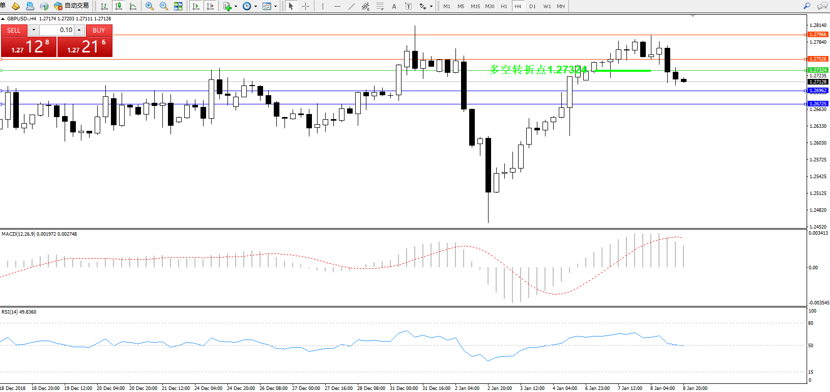Open the indicators list dropdown
This screenshot has height=392, width=830.
(230, 6)
